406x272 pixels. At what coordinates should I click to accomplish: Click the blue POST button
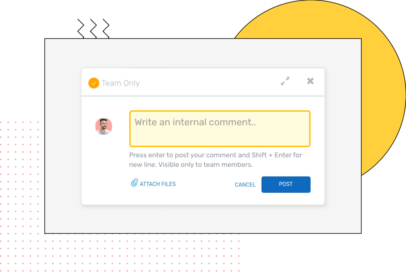point(285,185)
